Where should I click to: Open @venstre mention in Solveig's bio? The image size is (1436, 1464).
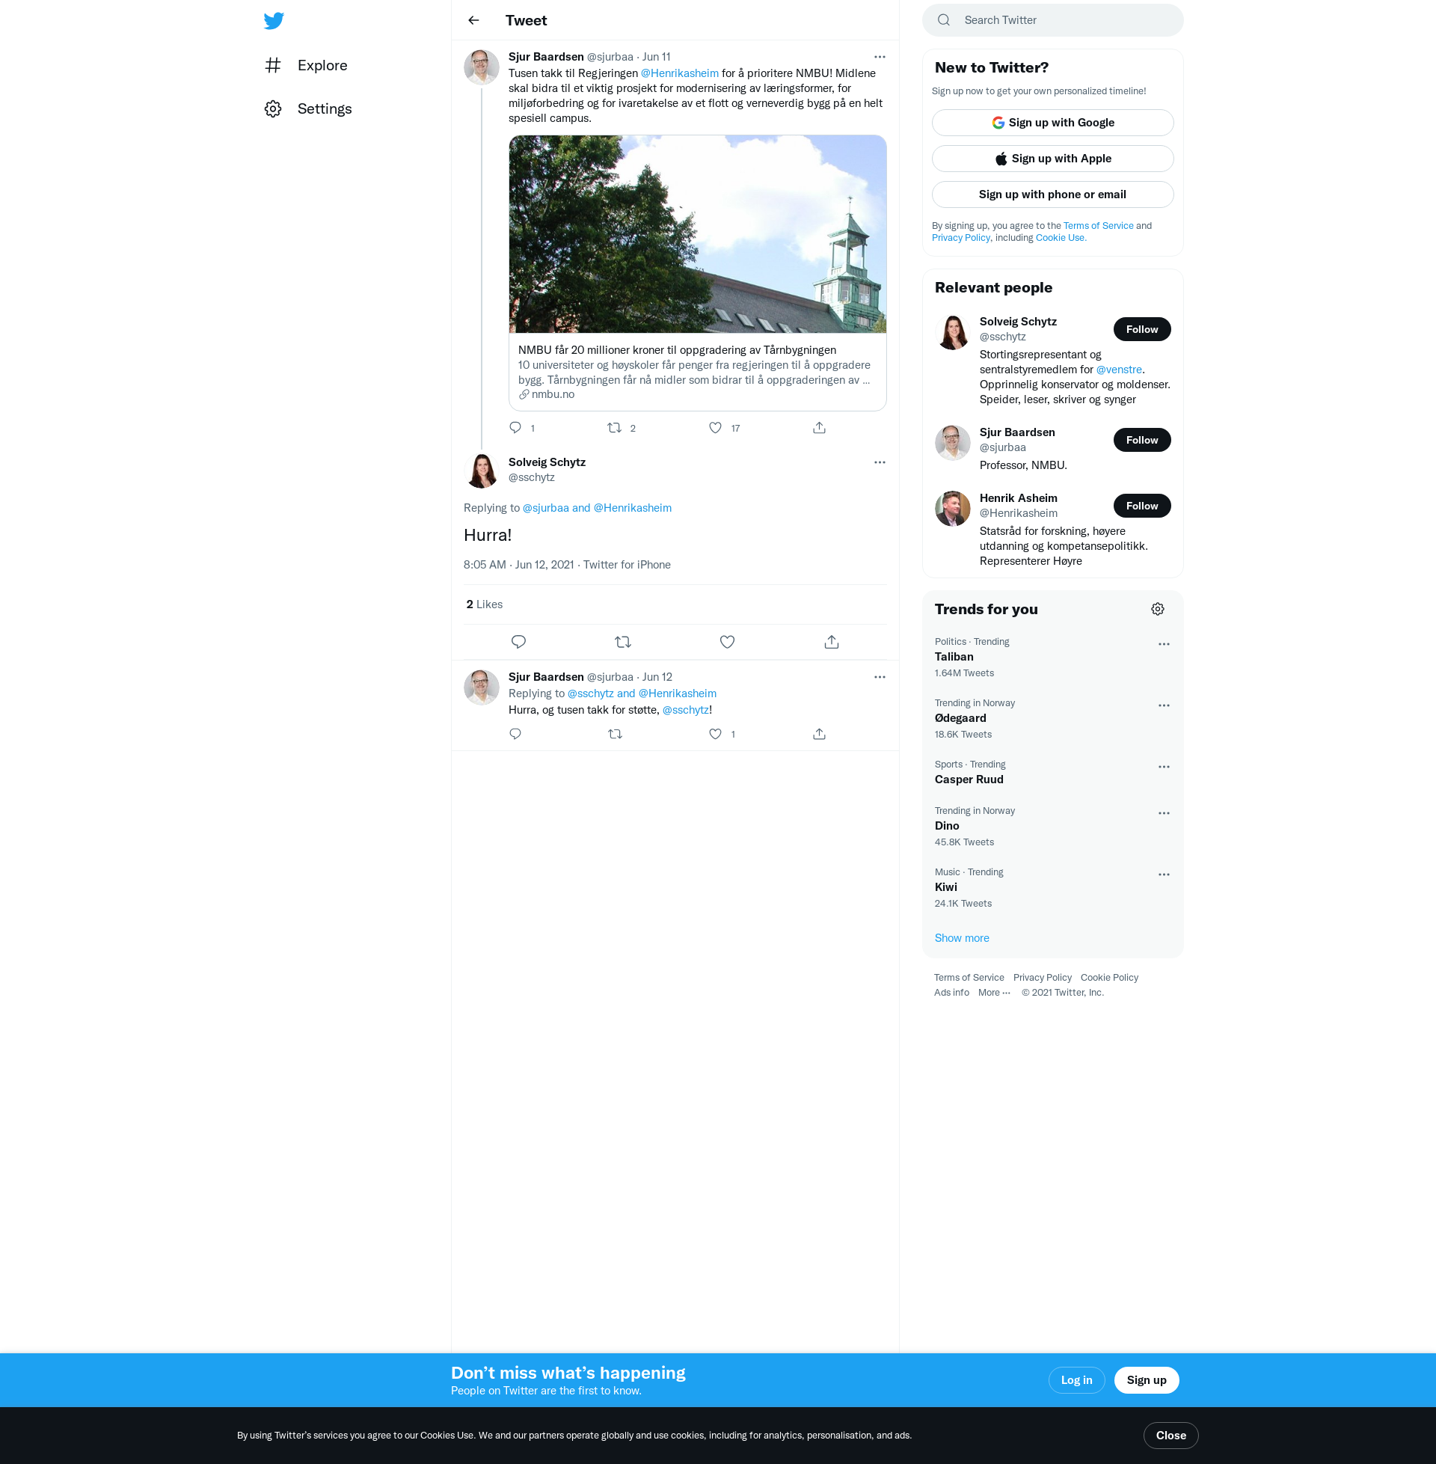tap(1118, 370)
